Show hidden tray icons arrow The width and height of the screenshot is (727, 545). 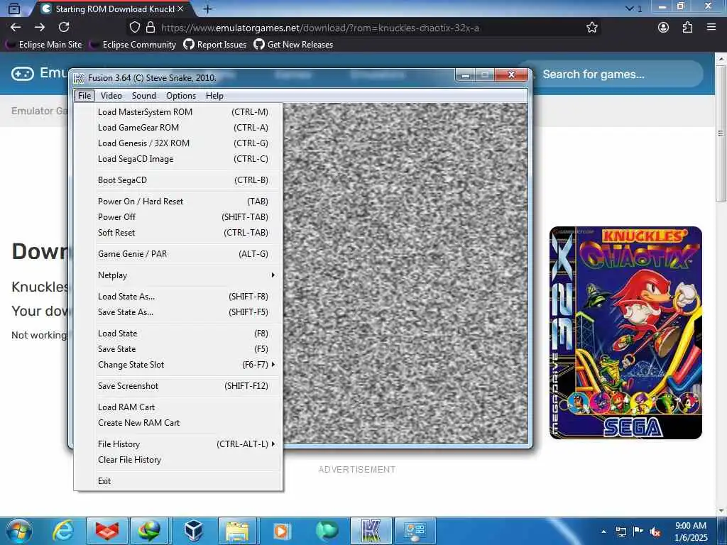click(603, 532)
